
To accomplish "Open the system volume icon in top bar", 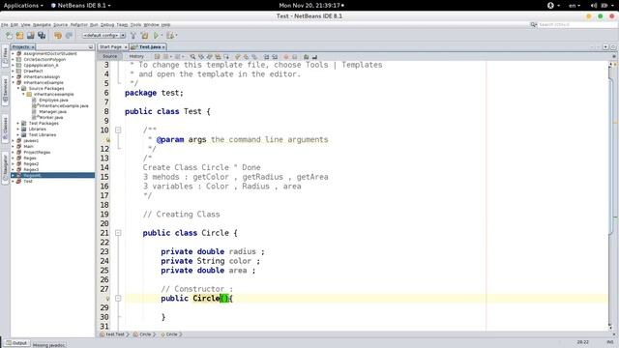I will 593,6.
